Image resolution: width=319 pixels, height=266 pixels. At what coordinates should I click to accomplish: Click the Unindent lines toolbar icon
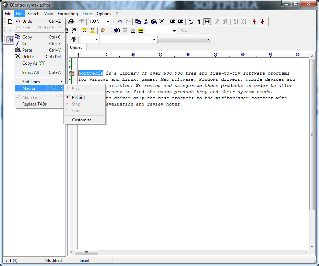click(x=173, y=21)
